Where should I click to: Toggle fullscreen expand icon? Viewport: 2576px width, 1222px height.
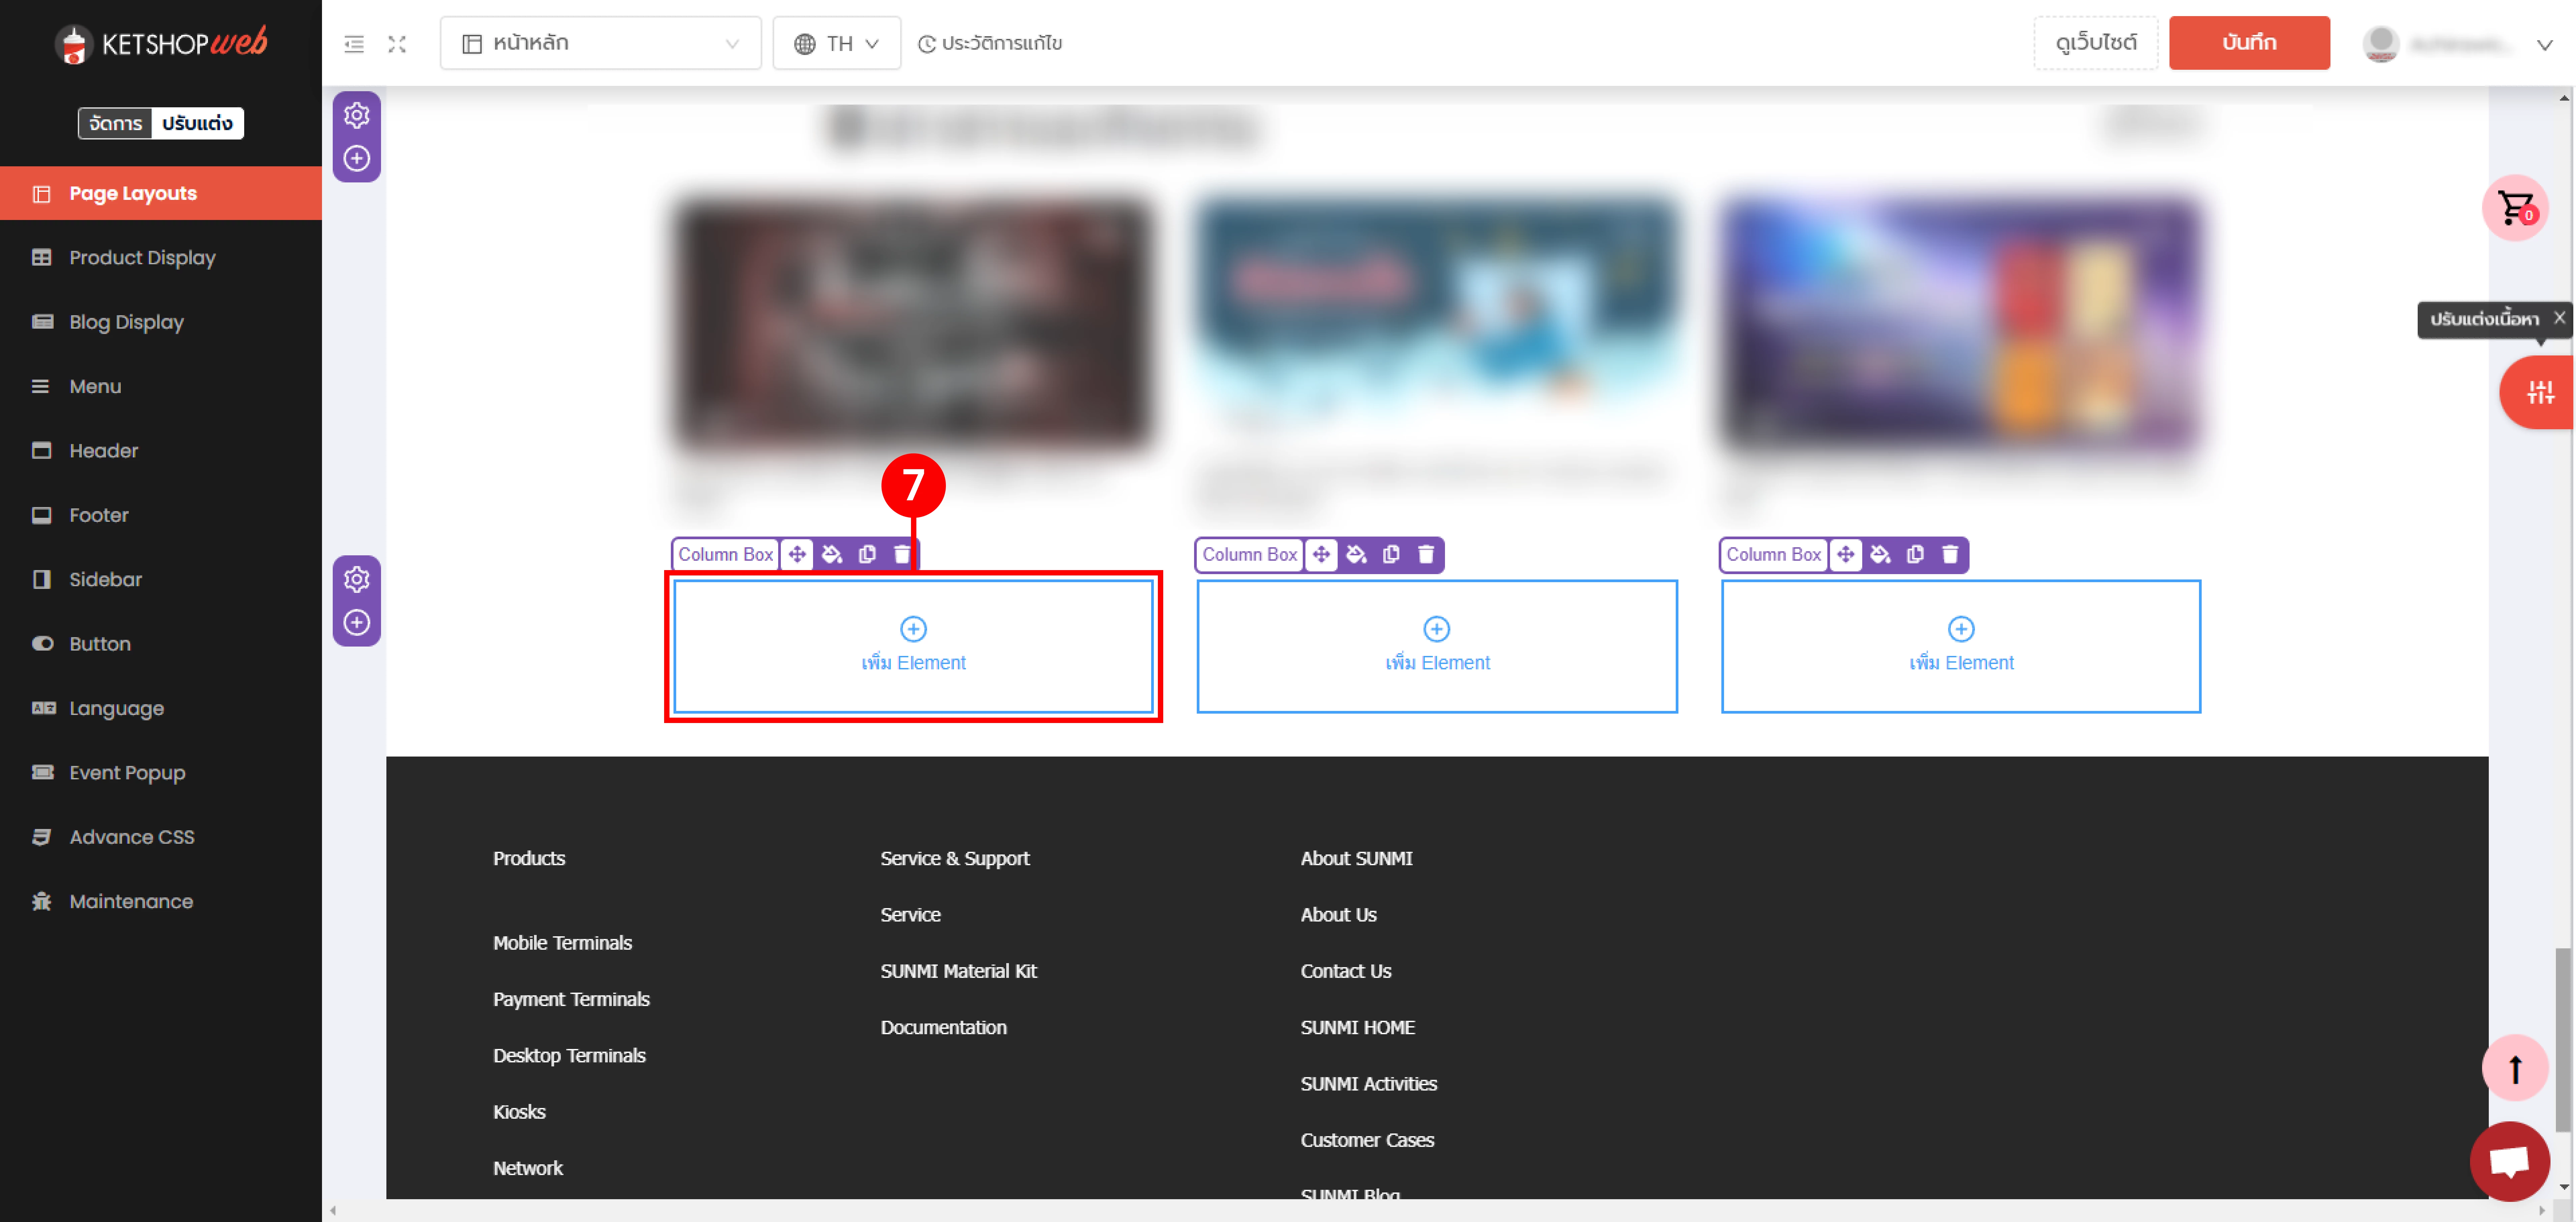pos(397,44)
